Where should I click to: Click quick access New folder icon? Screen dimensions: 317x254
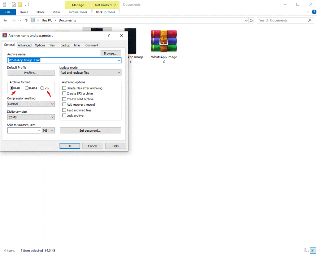pos(20,4)
